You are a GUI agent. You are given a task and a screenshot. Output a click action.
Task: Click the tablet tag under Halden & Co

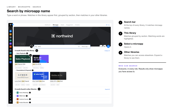point(58,85)
